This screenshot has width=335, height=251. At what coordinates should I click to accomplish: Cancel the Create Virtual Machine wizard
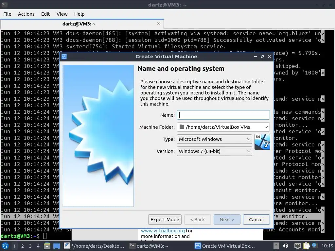point(256,219)
